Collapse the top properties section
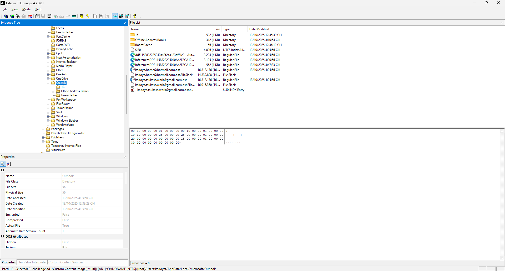The width and height of the screenshot is (505, 271). click(3, 170)
